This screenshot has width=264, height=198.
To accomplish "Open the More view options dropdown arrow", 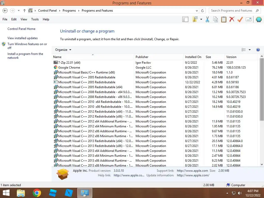I will (x=250, y=50).
